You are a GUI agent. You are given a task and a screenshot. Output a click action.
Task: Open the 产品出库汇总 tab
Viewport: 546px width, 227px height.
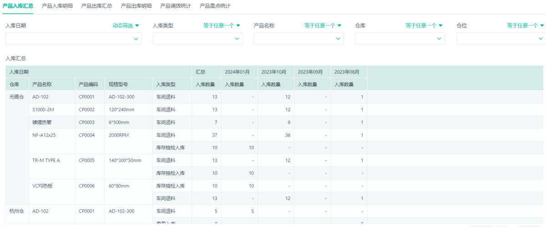[x=96, y=6]
